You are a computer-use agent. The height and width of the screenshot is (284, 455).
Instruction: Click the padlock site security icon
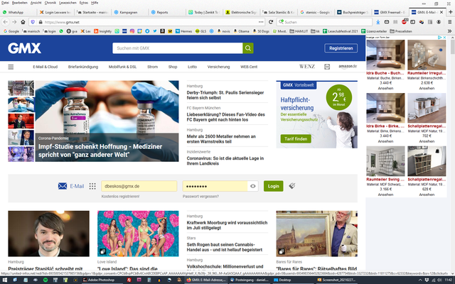[41, 22]
